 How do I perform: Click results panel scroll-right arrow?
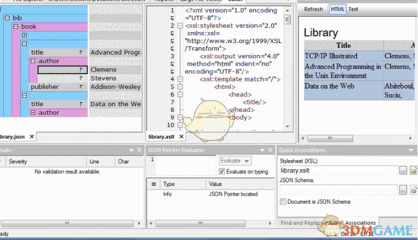(x=139, y=223)
